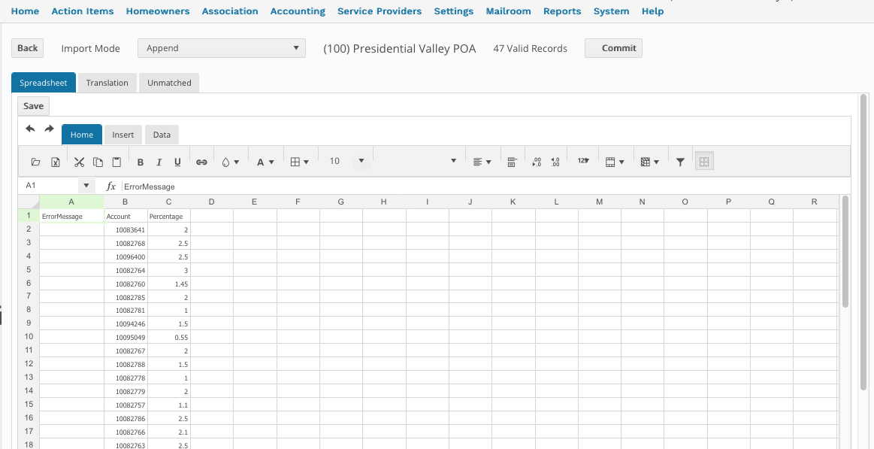874x449 pixels.
Task: Click cell with account 10083641
Action: pyautogui.click(x=126, y=229)
